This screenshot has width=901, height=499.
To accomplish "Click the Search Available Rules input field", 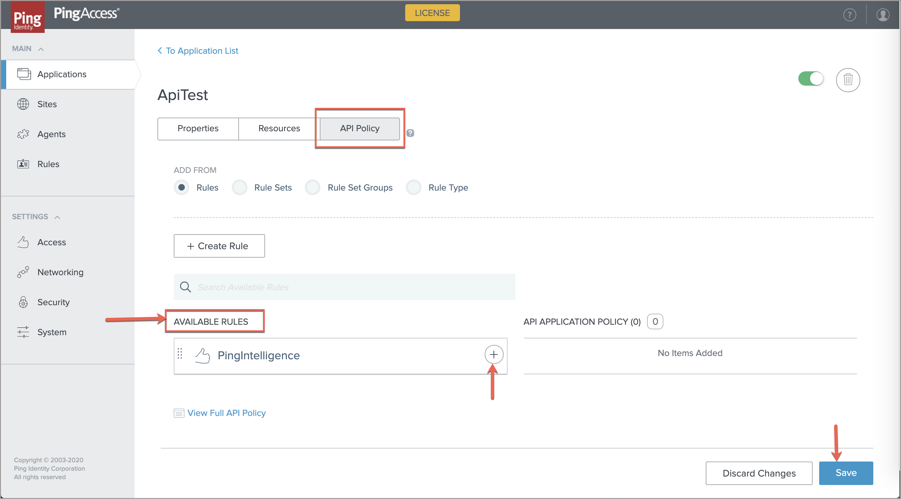I will (344, 287).
